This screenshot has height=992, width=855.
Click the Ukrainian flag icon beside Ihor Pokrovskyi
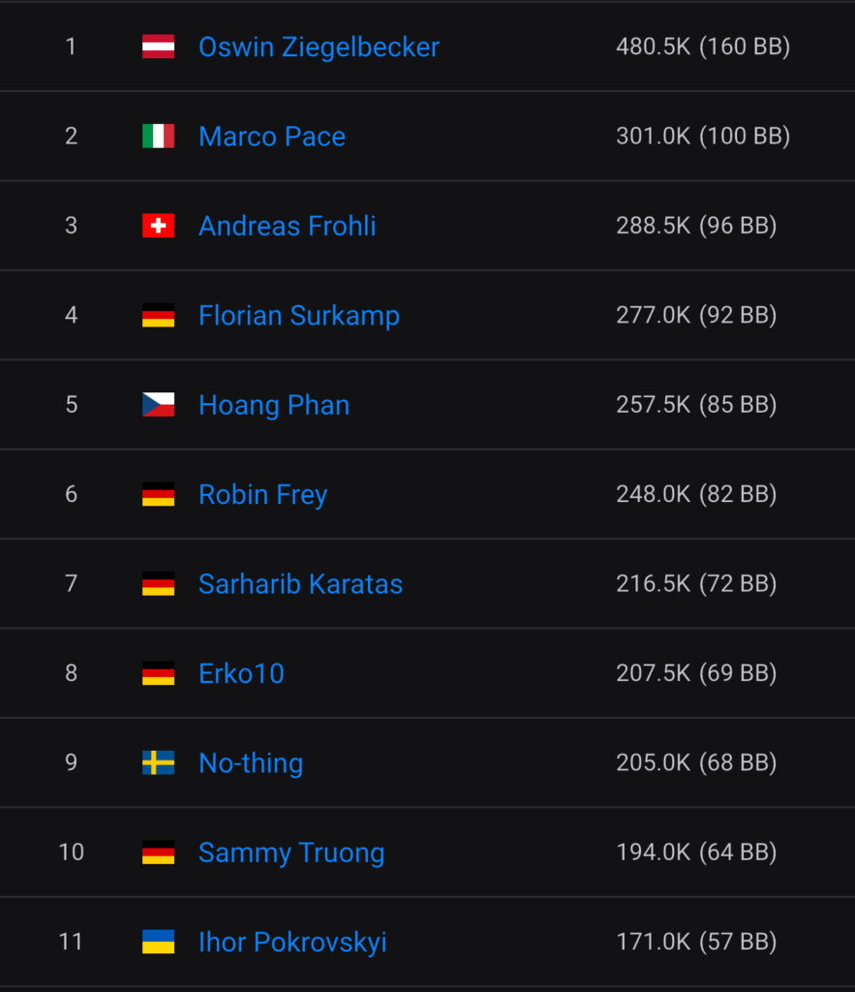pyautogui.click(x=158, y=942)
